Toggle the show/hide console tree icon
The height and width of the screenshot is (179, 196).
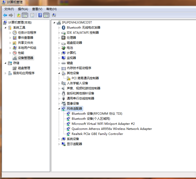click(25, 15)
